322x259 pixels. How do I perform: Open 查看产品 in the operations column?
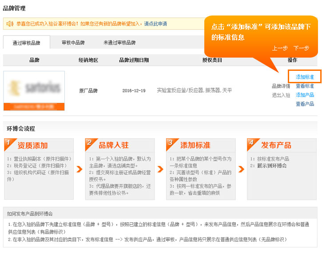click(305, 104)
